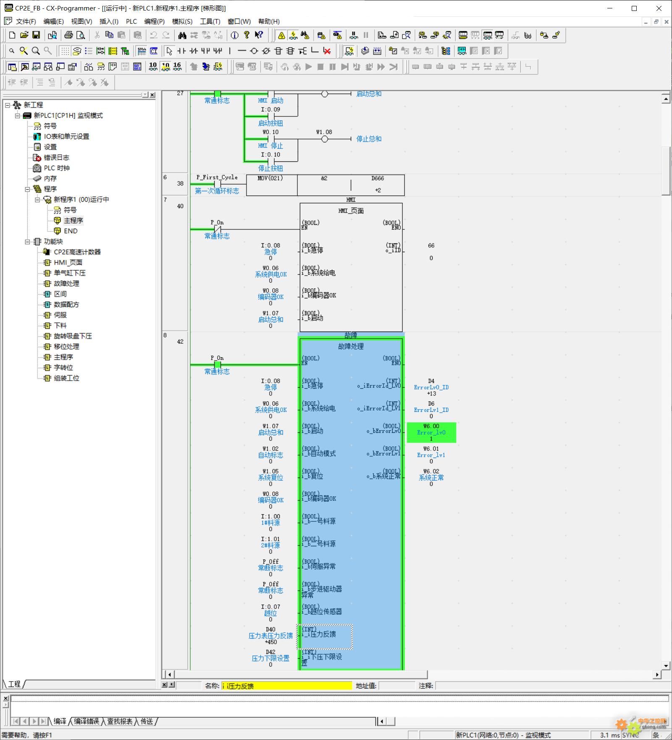Select the new closed coil tool

tap(266, 51)
